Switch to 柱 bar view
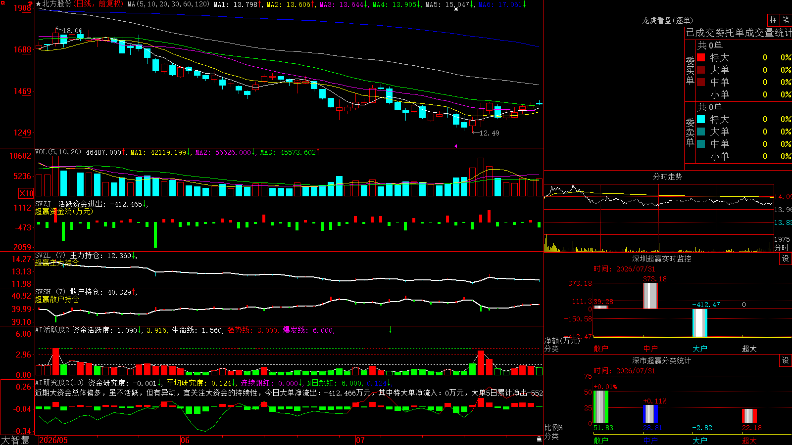The height and width of the screenshot is (445, 792). 773,20
